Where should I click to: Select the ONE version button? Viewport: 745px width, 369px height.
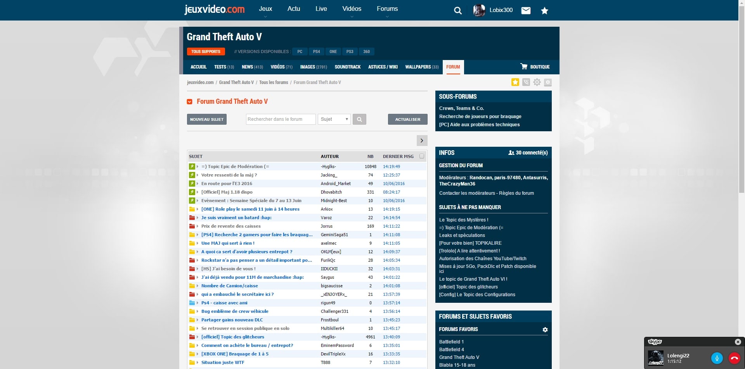(333, 51)
